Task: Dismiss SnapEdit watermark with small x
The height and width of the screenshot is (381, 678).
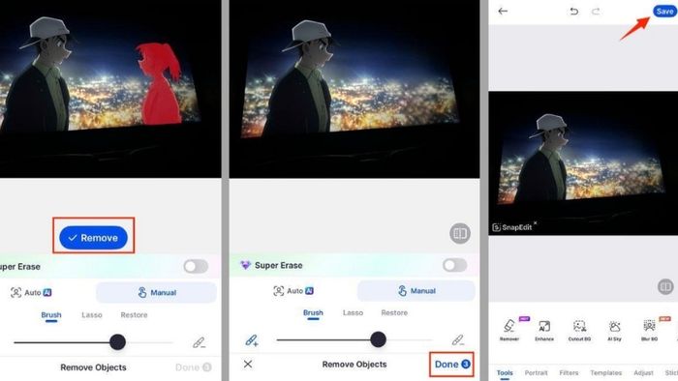Action: (536, 222)
